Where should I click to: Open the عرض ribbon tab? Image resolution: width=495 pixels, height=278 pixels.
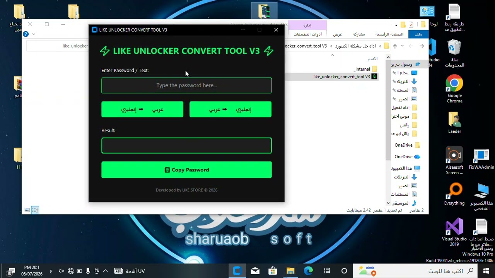(338, 34)
